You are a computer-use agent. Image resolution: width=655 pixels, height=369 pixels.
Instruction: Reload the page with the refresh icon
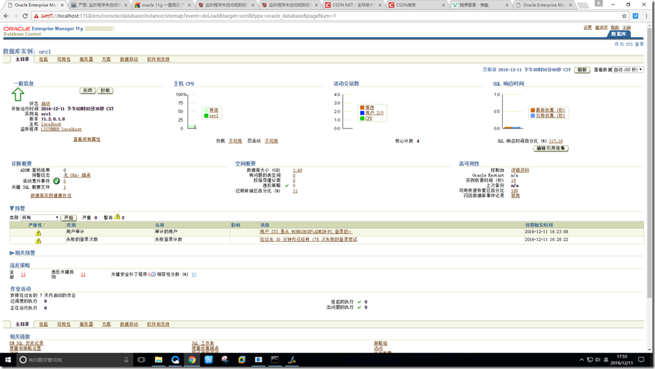pyautogui.click(x=25, y=16)
